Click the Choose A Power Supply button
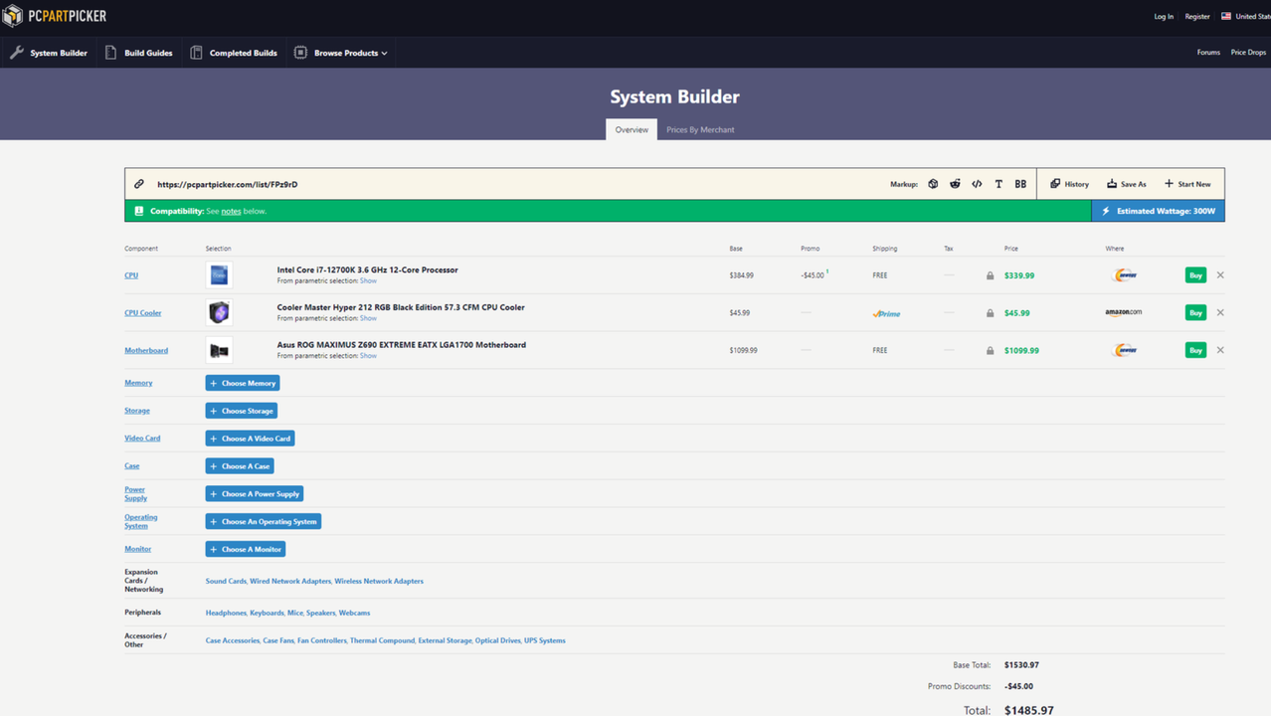The image size is (1271, 716). point(254,494)
